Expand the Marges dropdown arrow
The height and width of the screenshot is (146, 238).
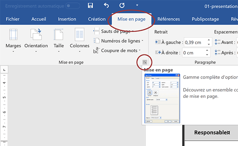click(13, 51)
